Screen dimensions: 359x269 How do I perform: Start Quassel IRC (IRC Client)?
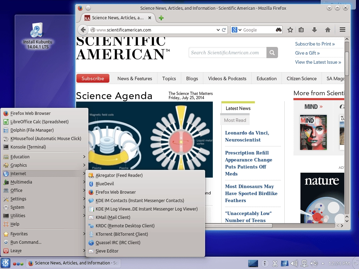[145, 243]
